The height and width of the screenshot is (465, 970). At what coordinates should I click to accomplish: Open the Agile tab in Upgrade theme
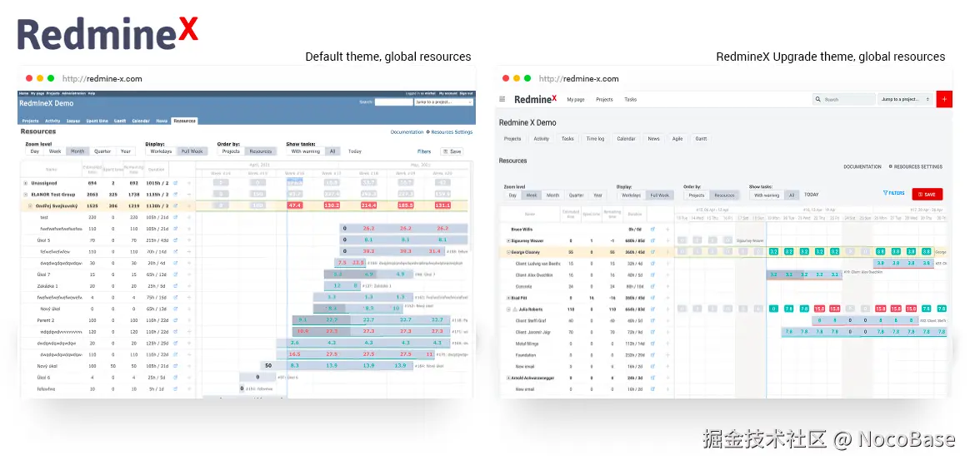677,139
